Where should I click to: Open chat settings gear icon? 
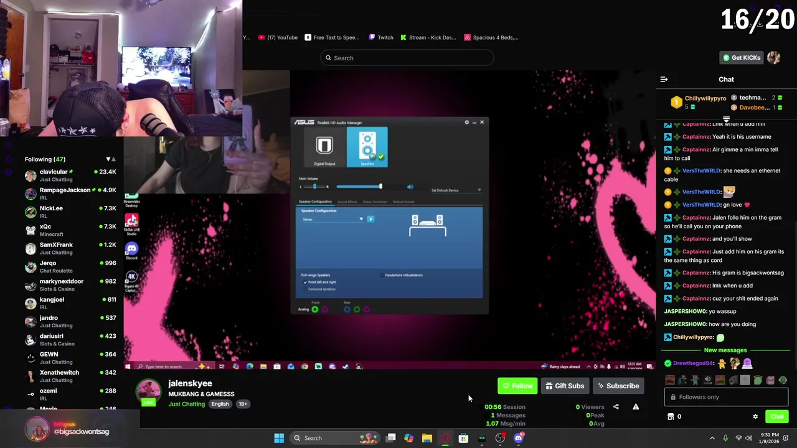click(x=755, y=417)
